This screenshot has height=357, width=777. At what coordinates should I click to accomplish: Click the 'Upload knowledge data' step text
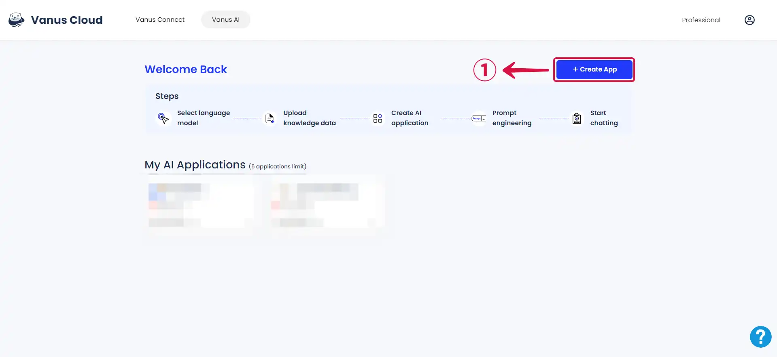click(x=310, y=118)
